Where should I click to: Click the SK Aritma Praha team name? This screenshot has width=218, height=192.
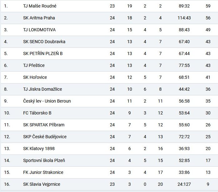tap(39, 18)
